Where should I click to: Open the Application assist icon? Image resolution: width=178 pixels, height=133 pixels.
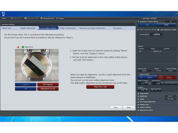pos(32,18)
